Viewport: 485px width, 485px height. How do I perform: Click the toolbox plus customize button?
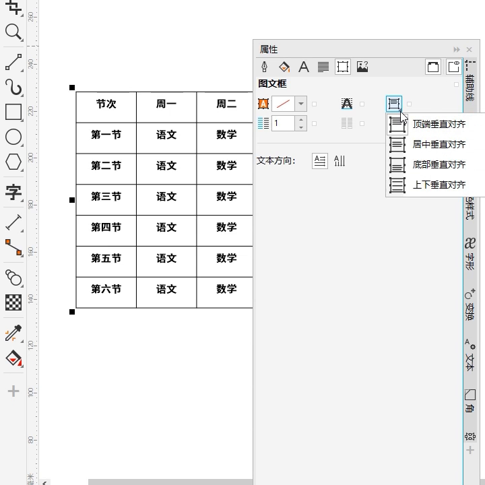[13, 391]
